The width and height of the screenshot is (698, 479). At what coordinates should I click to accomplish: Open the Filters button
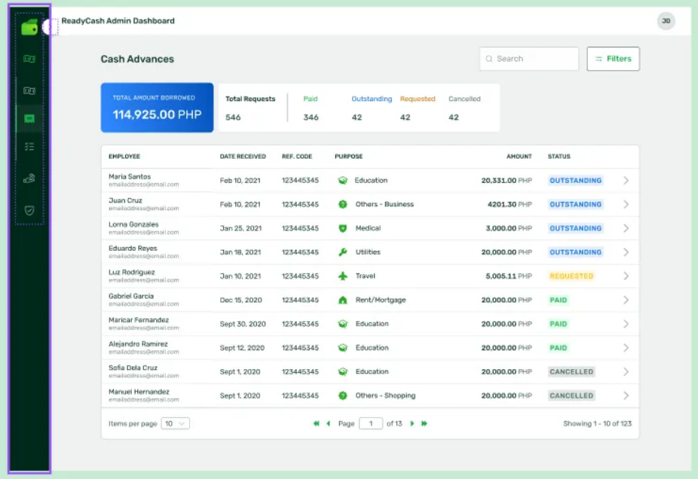click(x=613, y=59)
